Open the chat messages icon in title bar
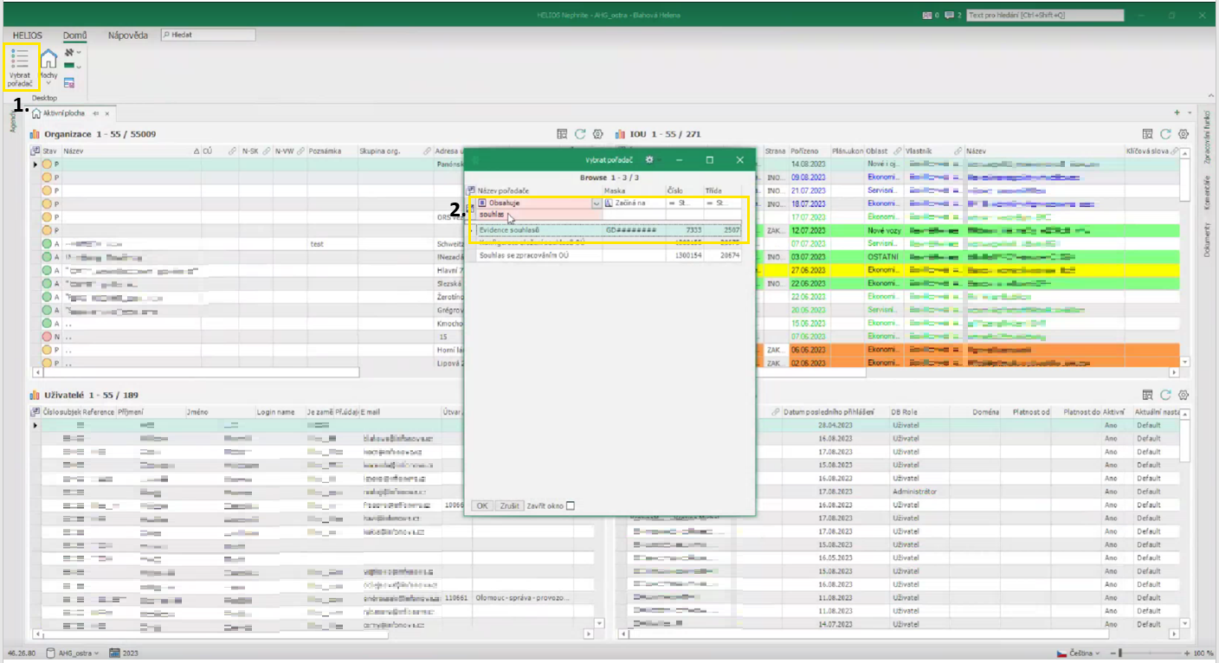The height and width of the screenshot is (663, 1219). click(x=950, y=15)
